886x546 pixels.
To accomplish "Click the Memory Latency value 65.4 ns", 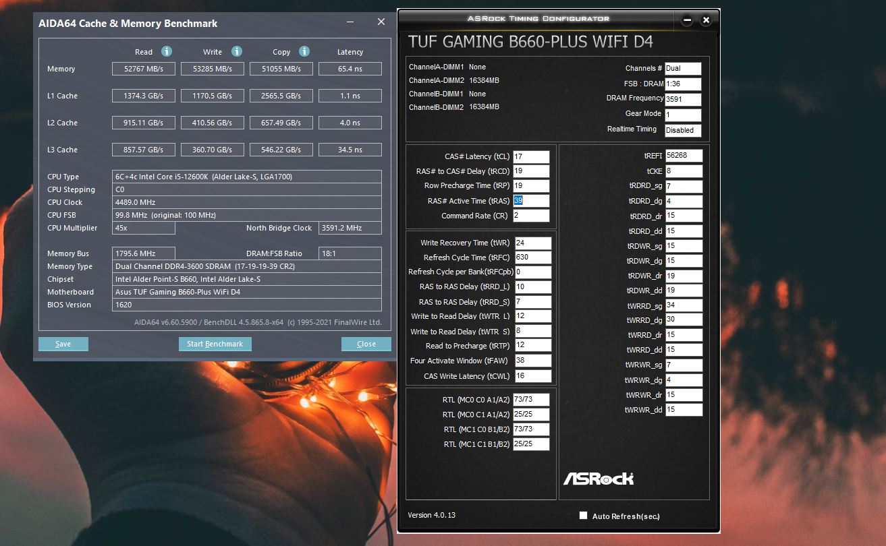I will pyautogui.click(x=350, y=69).
